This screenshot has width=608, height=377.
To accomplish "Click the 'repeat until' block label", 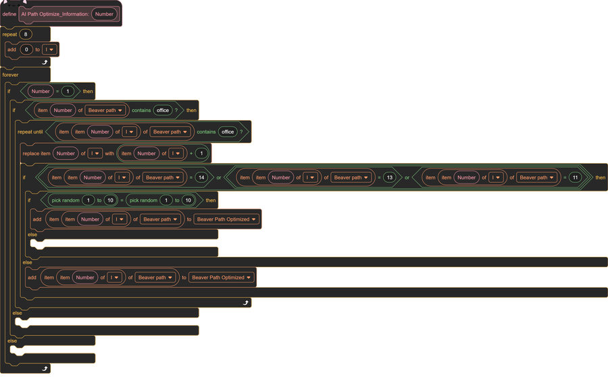I will tap(30, 132).
